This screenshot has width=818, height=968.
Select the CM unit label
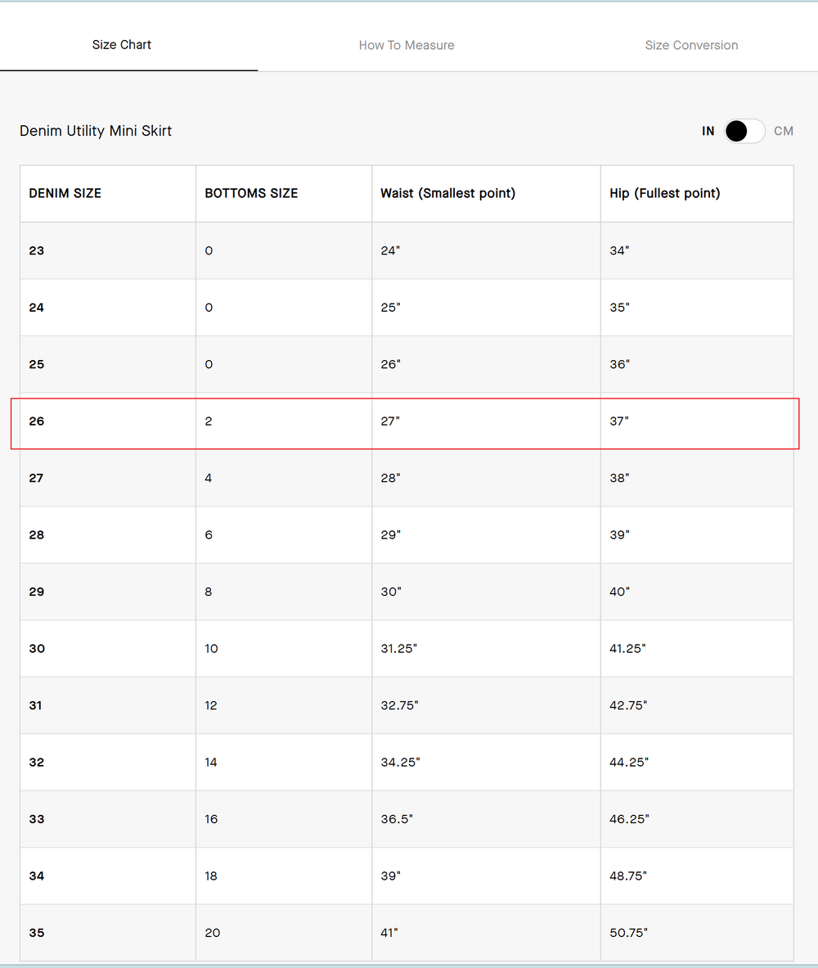click(784, 131)
